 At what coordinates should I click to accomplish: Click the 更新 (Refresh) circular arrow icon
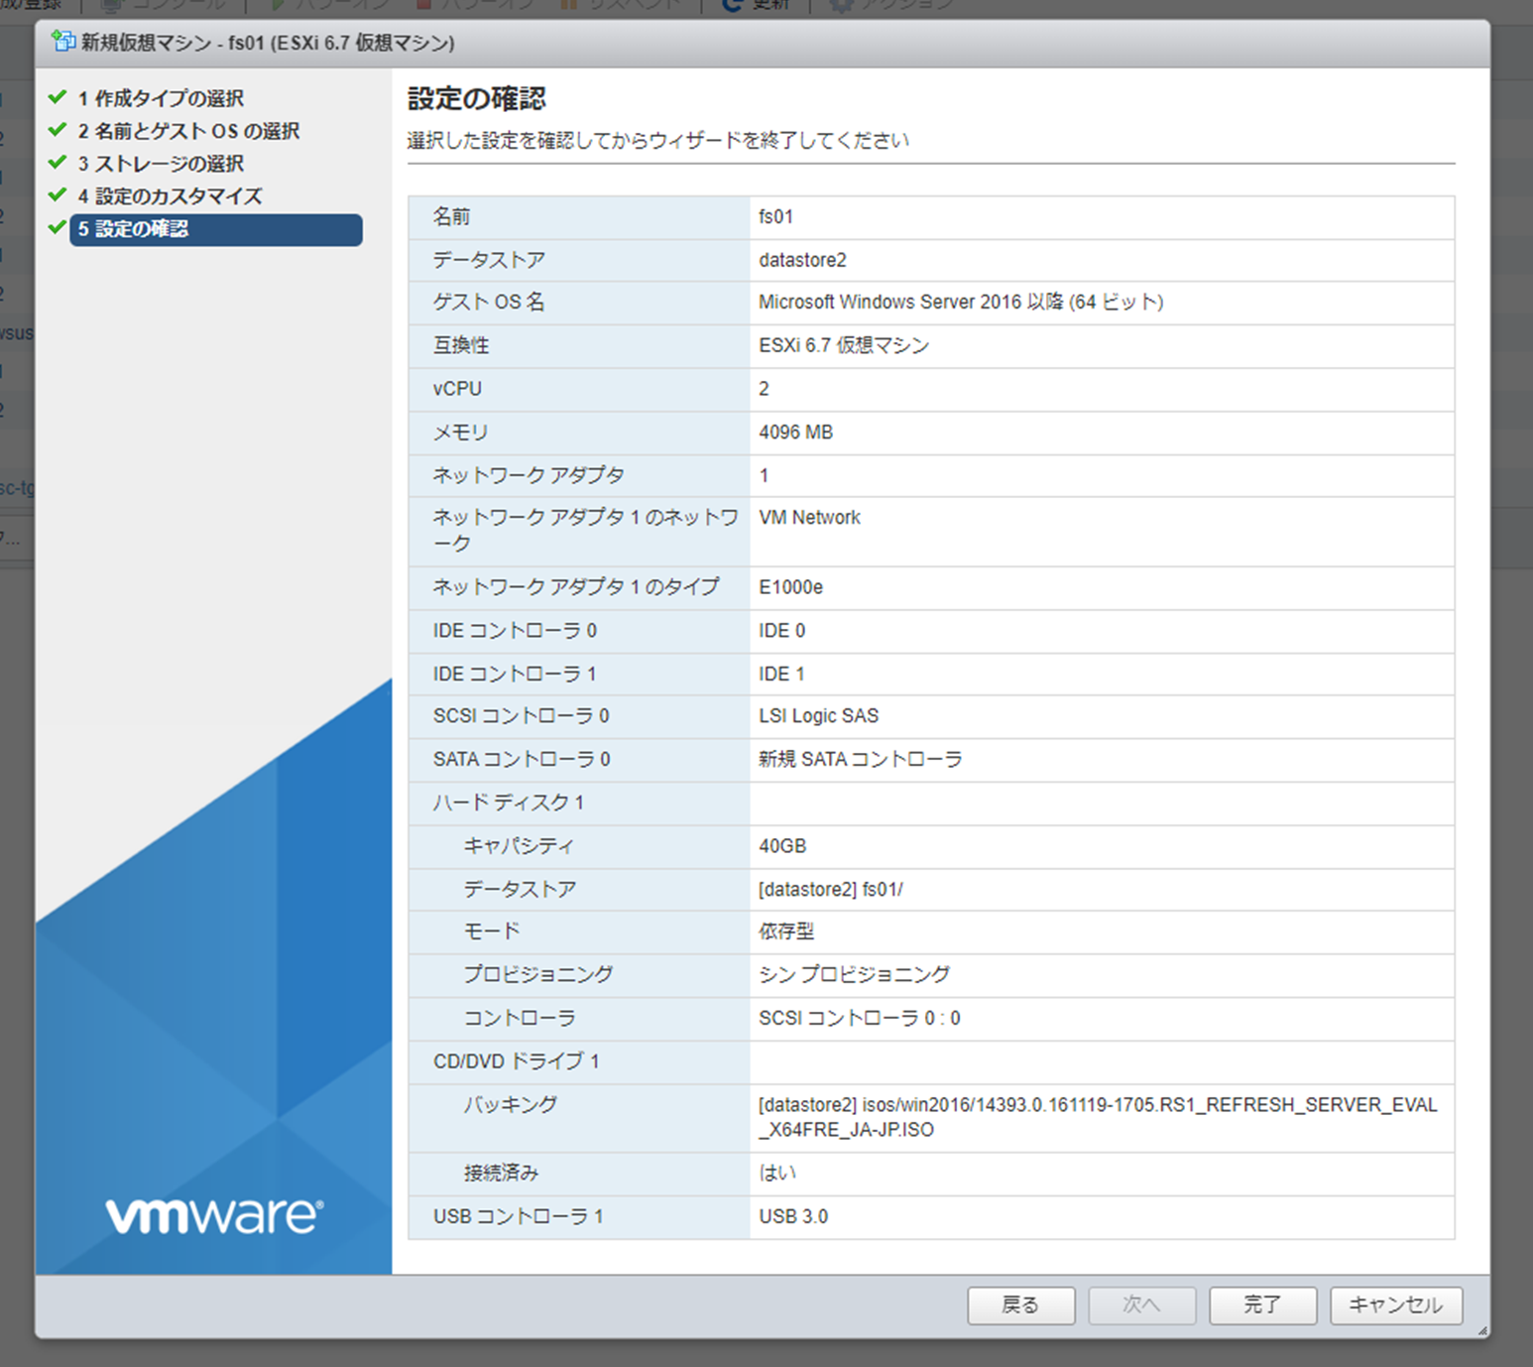coord(730,3)
